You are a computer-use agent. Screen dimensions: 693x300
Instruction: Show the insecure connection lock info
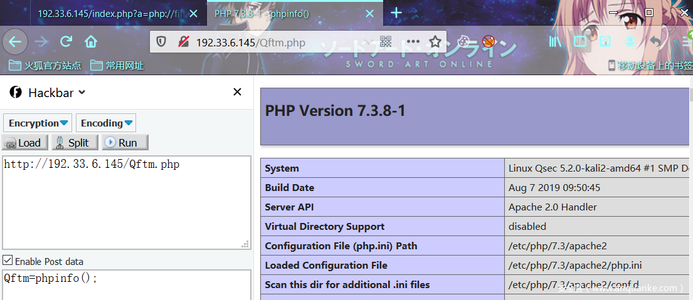[x=183, y=42]
